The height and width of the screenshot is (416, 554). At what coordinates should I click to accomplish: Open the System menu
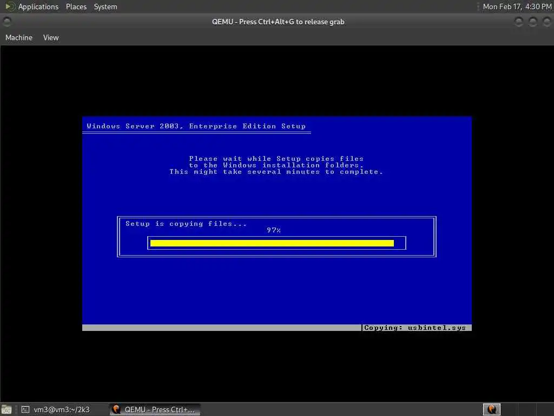tap(105, 6)
